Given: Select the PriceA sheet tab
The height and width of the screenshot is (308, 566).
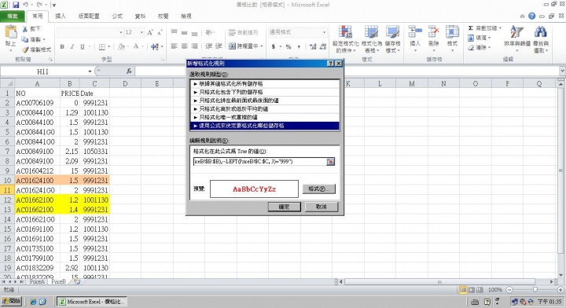Looking at the screenshot, I should [37, 281].
